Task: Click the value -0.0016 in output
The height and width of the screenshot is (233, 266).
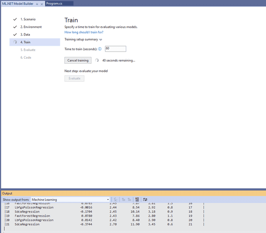Action: [86, 207]
